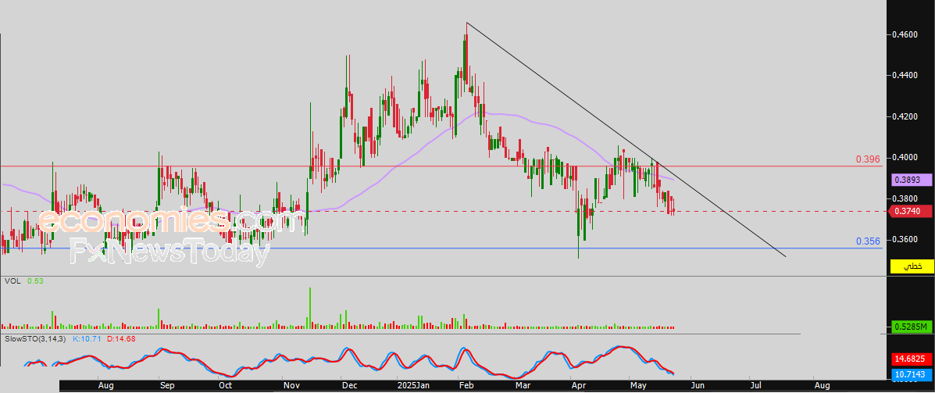Click the May time axis label
Screen dimensions: 935x393
tap(639, 386)
